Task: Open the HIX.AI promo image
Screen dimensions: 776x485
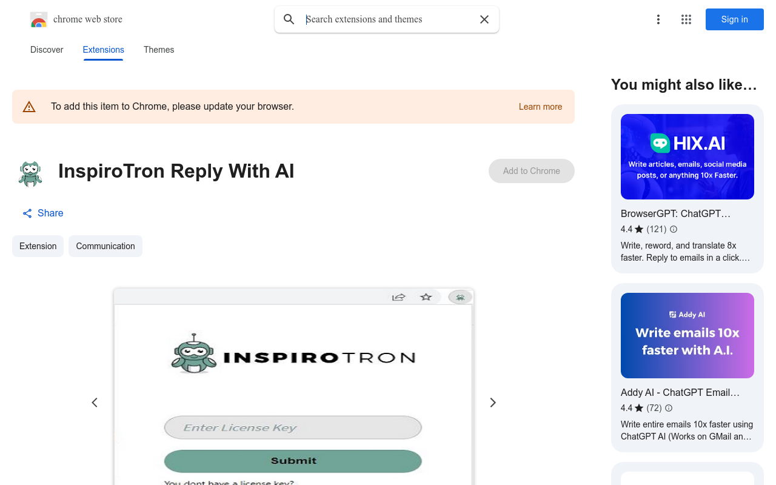Action: [687, 156]
